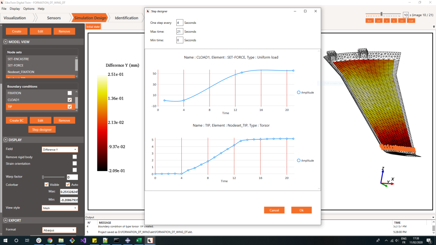Open the Windows Start menu
Image resolution: width=436 pixels, height=245 pixels.
pyautogui.click(x=5, y=241)
